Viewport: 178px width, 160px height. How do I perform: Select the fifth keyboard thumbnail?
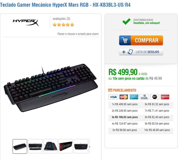[x=81, y=146]
